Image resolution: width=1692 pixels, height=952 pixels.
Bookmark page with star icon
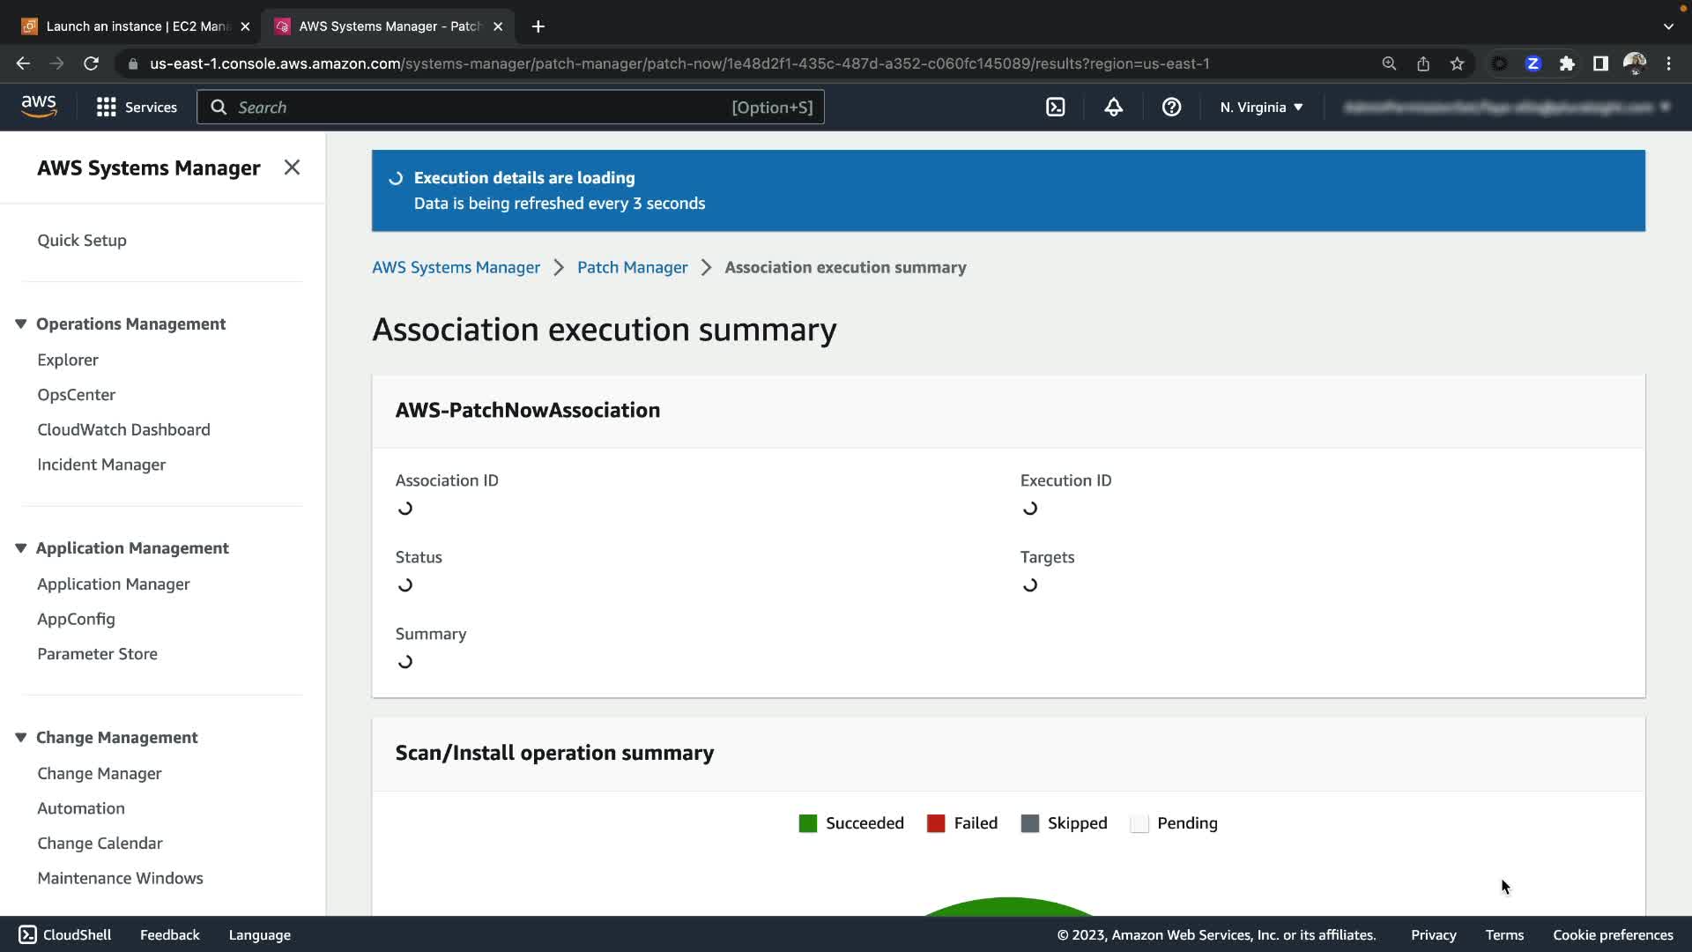point(1457,63)
